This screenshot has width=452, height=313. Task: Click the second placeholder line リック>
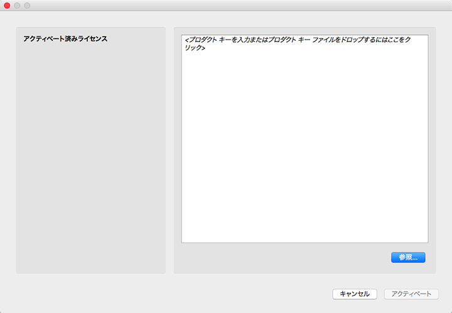coord(195,48)
